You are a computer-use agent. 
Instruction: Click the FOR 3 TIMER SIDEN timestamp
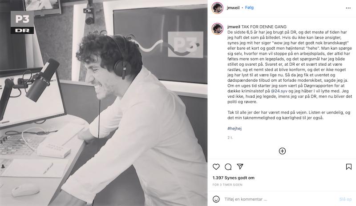[227, 185]
